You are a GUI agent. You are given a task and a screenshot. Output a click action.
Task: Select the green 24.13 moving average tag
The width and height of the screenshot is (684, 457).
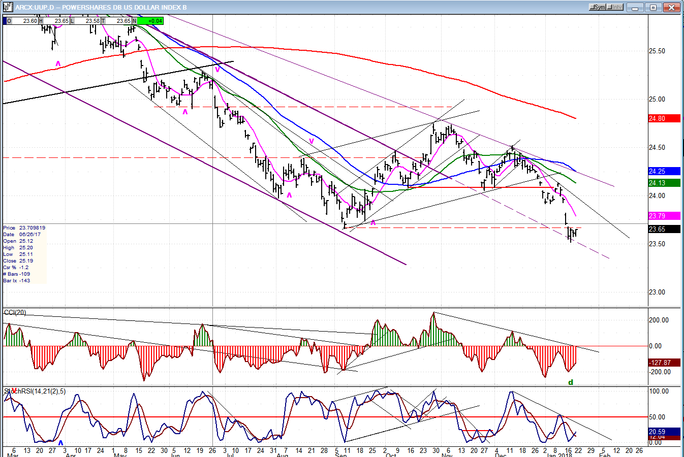tap(664, 183)
